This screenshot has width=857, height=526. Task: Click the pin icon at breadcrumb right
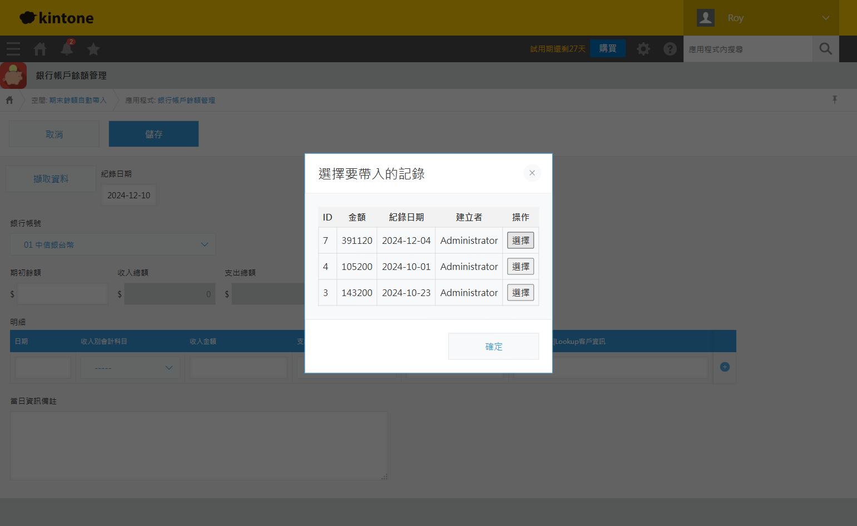(835, 99)
